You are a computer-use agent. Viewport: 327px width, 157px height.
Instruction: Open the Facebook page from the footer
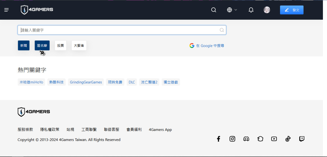218,139
